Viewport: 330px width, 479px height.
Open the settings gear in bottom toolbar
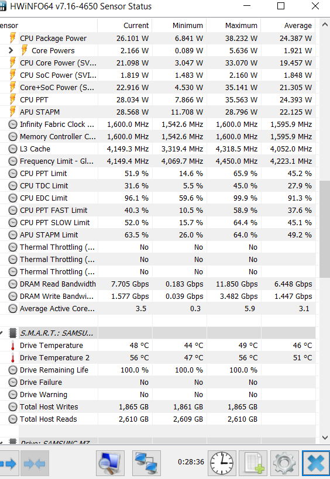pos(284,463)
